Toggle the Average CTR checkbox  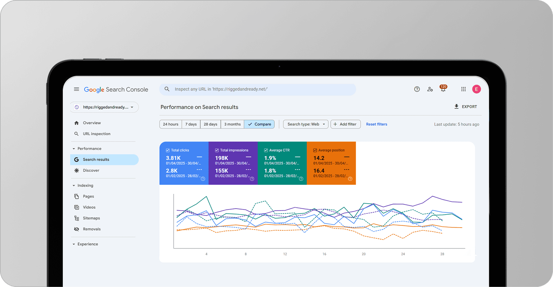coord(266,150)
